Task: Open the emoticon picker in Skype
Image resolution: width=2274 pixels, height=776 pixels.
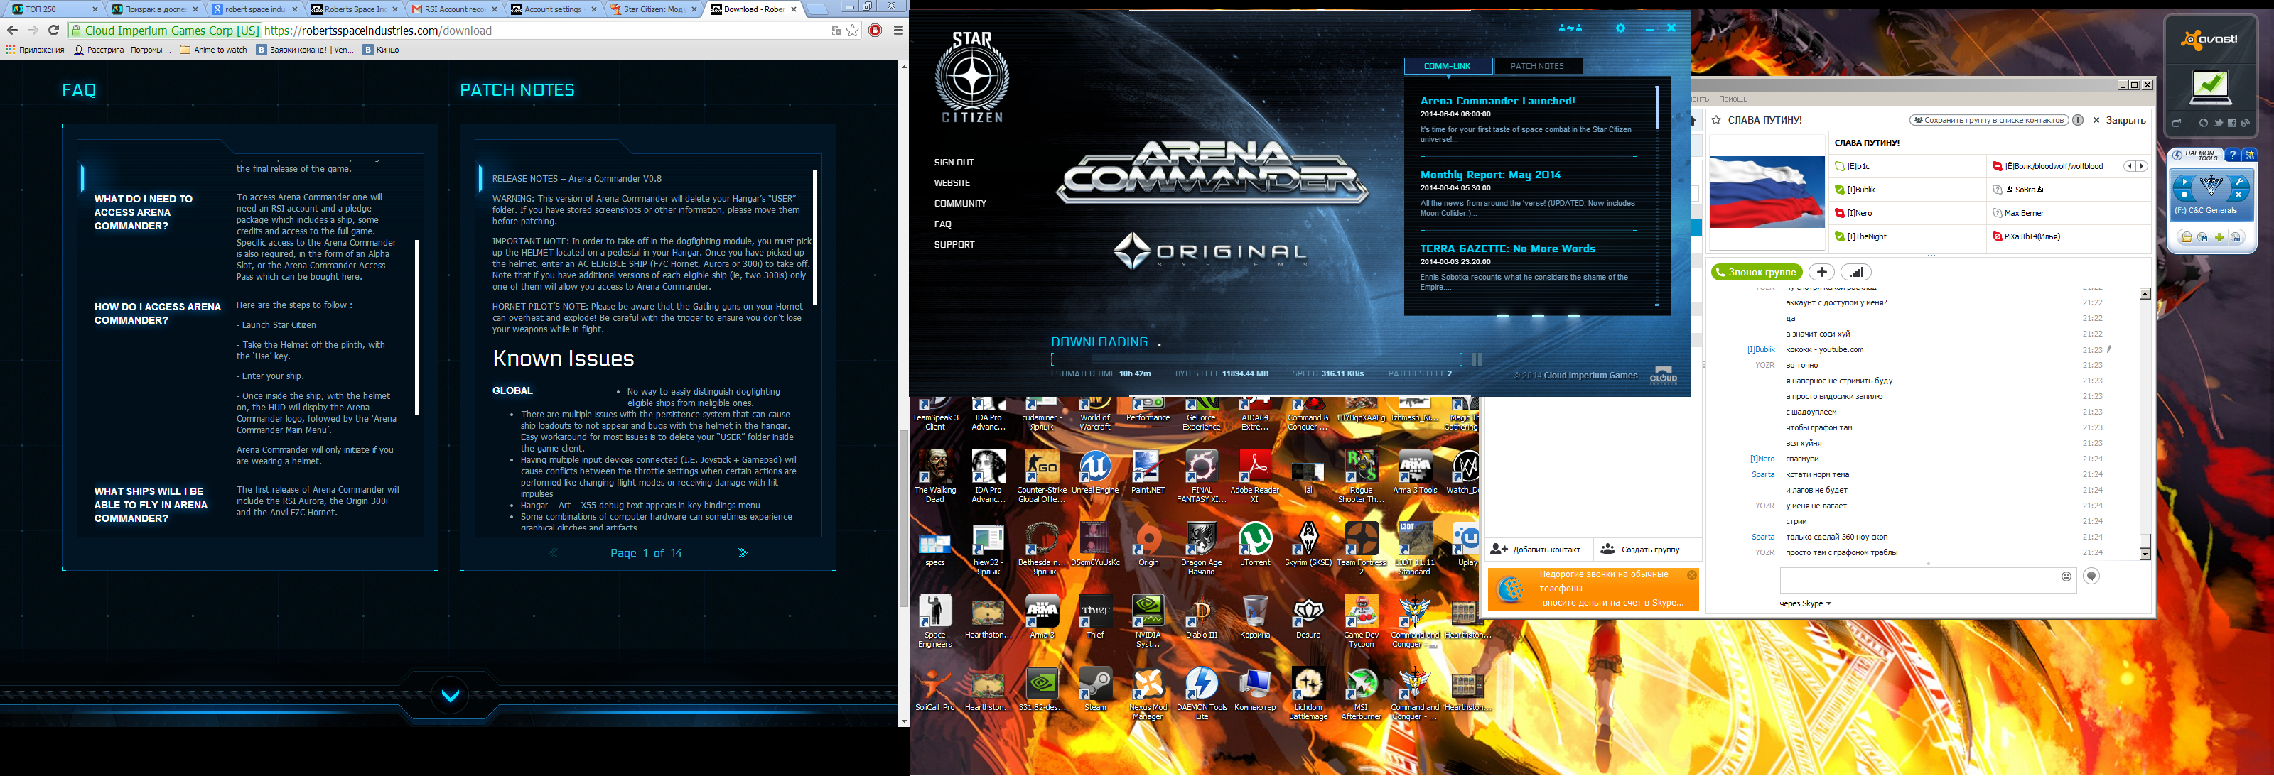Action: coord(2066,576)
